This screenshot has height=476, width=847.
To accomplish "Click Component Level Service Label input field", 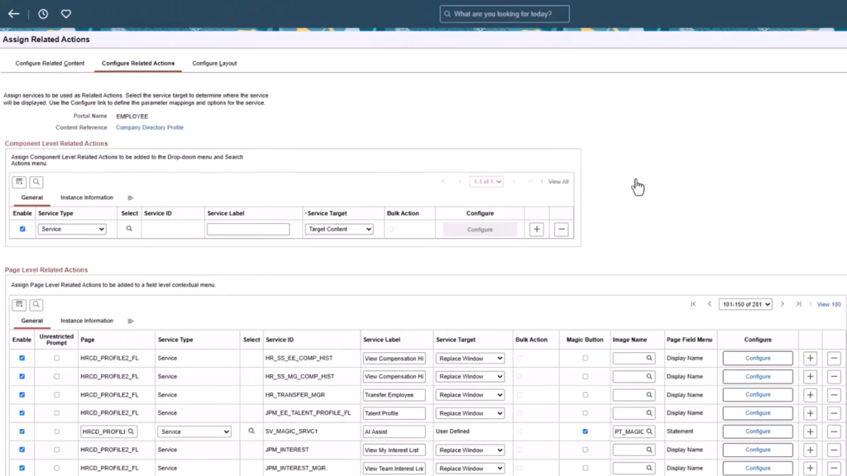I will click(248, 230).
